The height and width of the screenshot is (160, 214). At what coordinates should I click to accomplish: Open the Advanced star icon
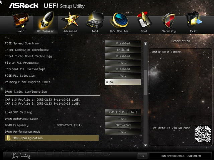[x=70, y=20]
